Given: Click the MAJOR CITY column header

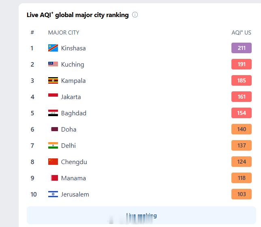Looking at the screenshot, I should 64,32.
